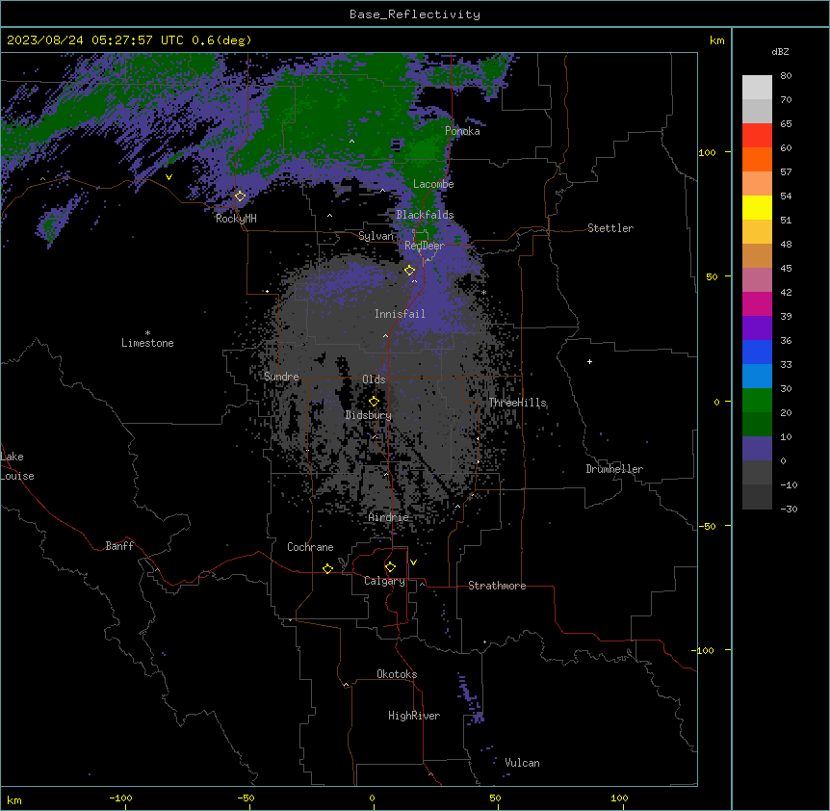Click the dBZ legend heading
The height and width of the screenshot is (811, 830).
click(x=780, y=52)
